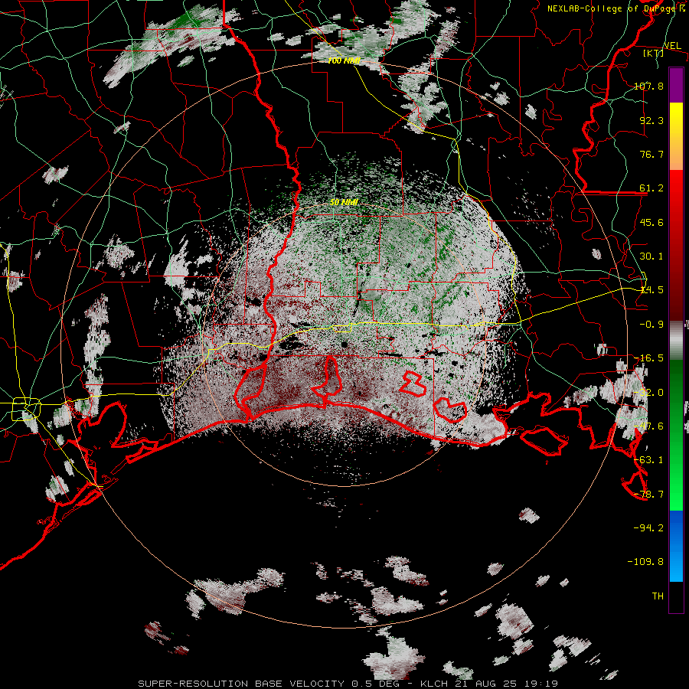Click the -109.8 velocity scale value
The height and width of the screenshot is (689, 689).
click(645, 562)
